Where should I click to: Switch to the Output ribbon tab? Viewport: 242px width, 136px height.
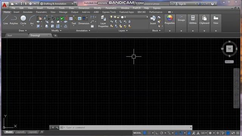(x=74, y=12)
